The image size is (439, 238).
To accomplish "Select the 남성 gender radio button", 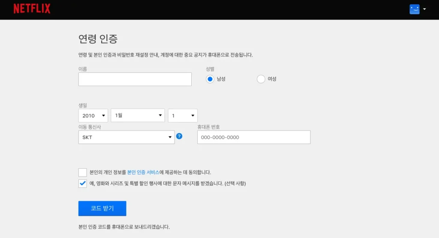I will [x=210, y=79].
